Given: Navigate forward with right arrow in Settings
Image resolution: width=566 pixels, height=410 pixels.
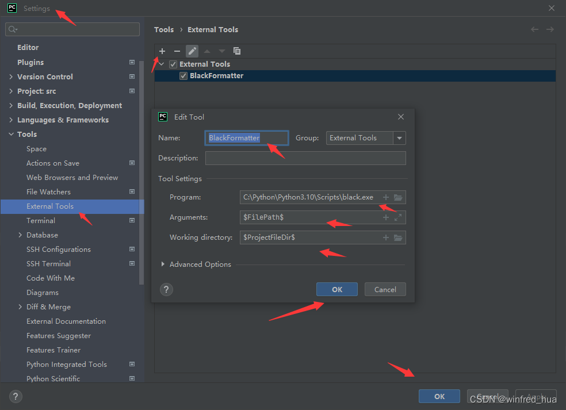Looking at the screenshot, I should click(550, 29).
